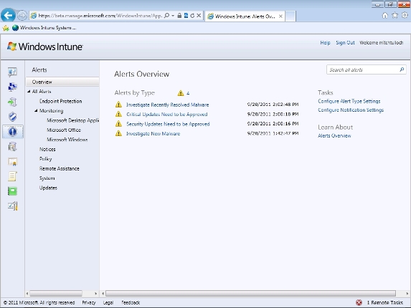
Task: Open the Feedback footer link
Action: pos(131,302)
